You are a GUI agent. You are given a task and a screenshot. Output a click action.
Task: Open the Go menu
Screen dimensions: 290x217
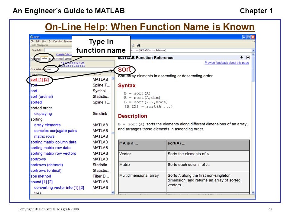[x=50, y=41]
